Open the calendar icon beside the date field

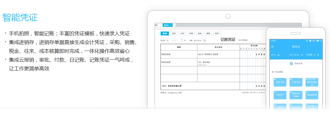click(x=205, y=41)
